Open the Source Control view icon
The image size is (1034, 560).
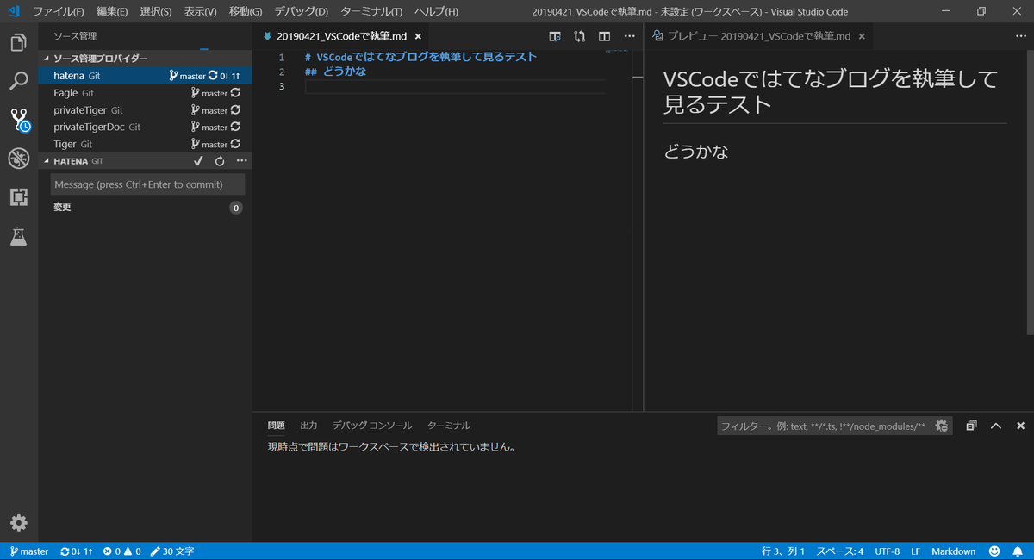click(18, 121)
